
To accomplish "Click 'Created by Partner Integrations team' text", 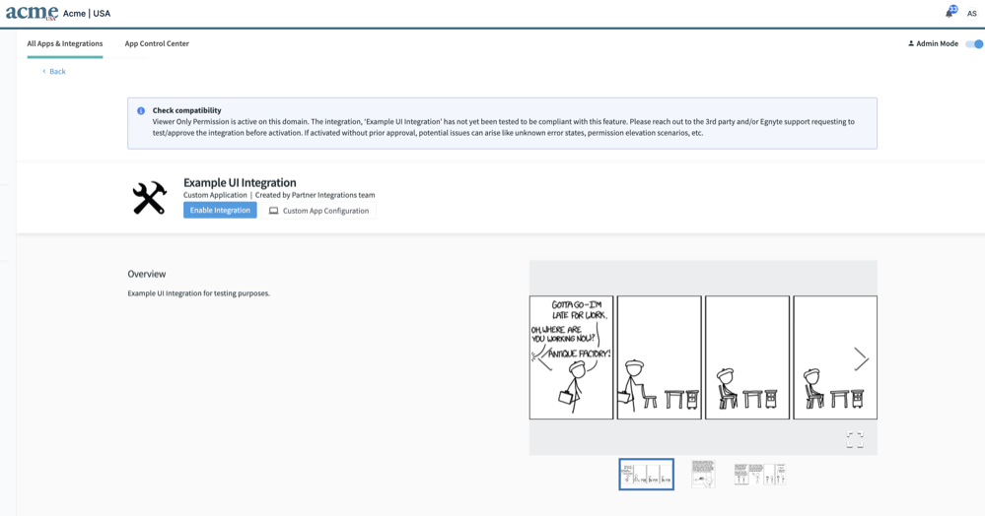I will coord(315,195).
